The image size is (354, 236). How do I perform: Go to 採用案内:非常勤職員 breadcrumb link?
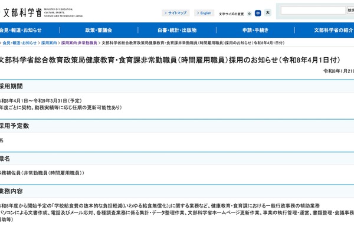79,43
